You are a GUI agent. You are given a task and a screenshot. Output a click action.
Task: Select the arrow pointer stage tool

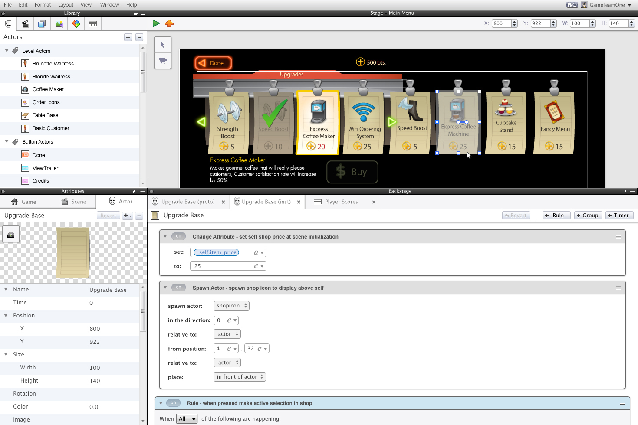(163, 45)
